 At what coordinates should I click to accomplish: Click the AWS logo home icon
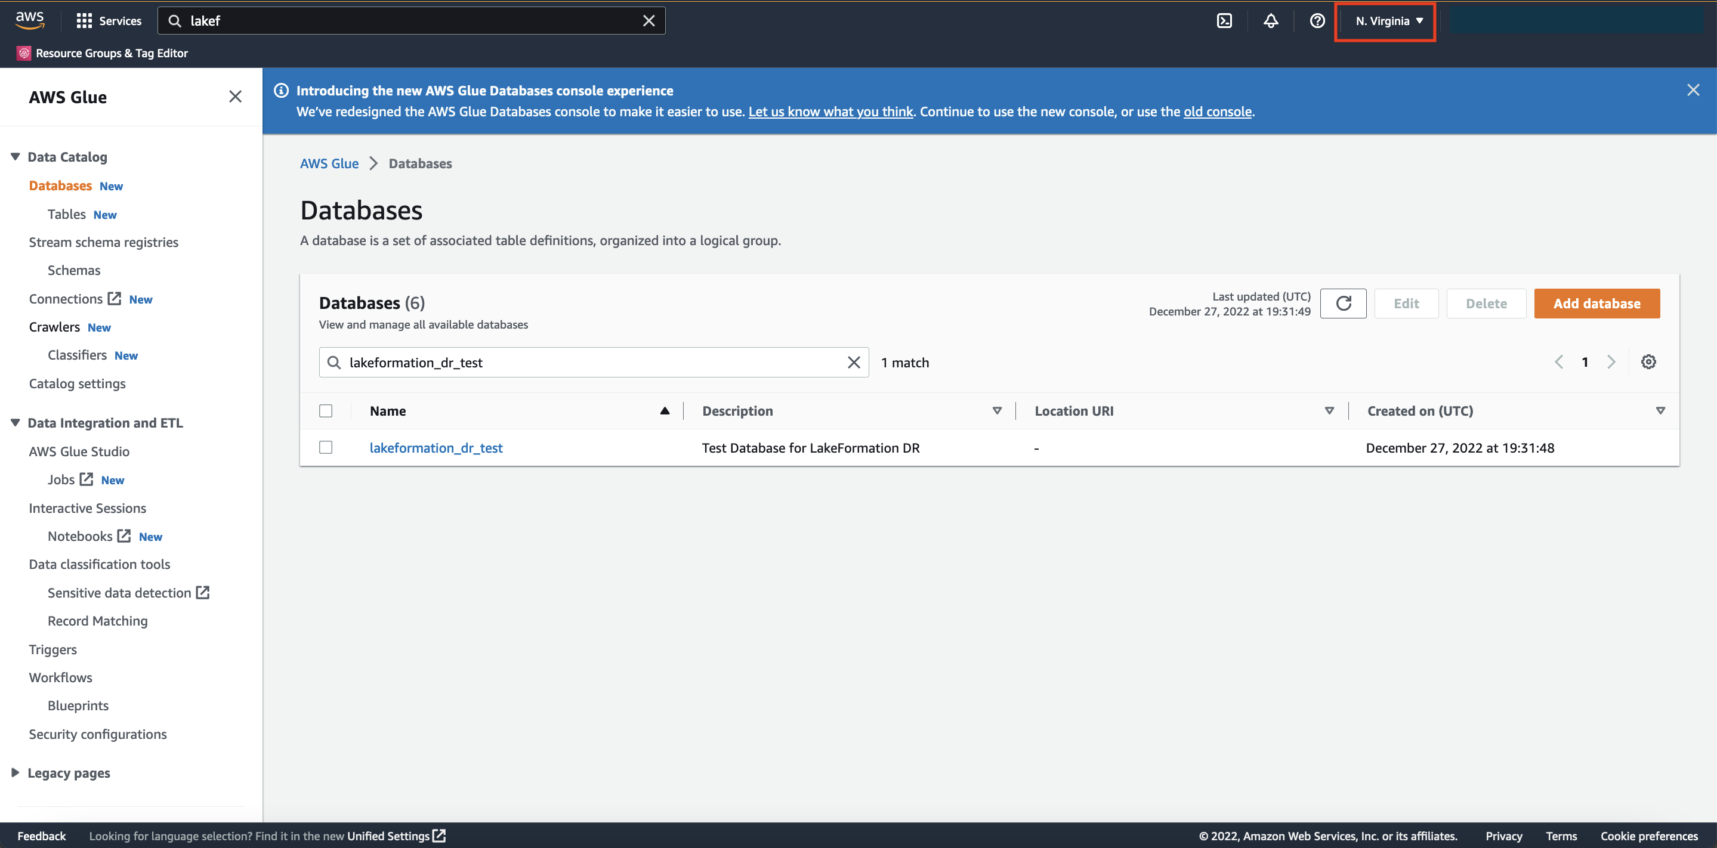click(30, 20)
